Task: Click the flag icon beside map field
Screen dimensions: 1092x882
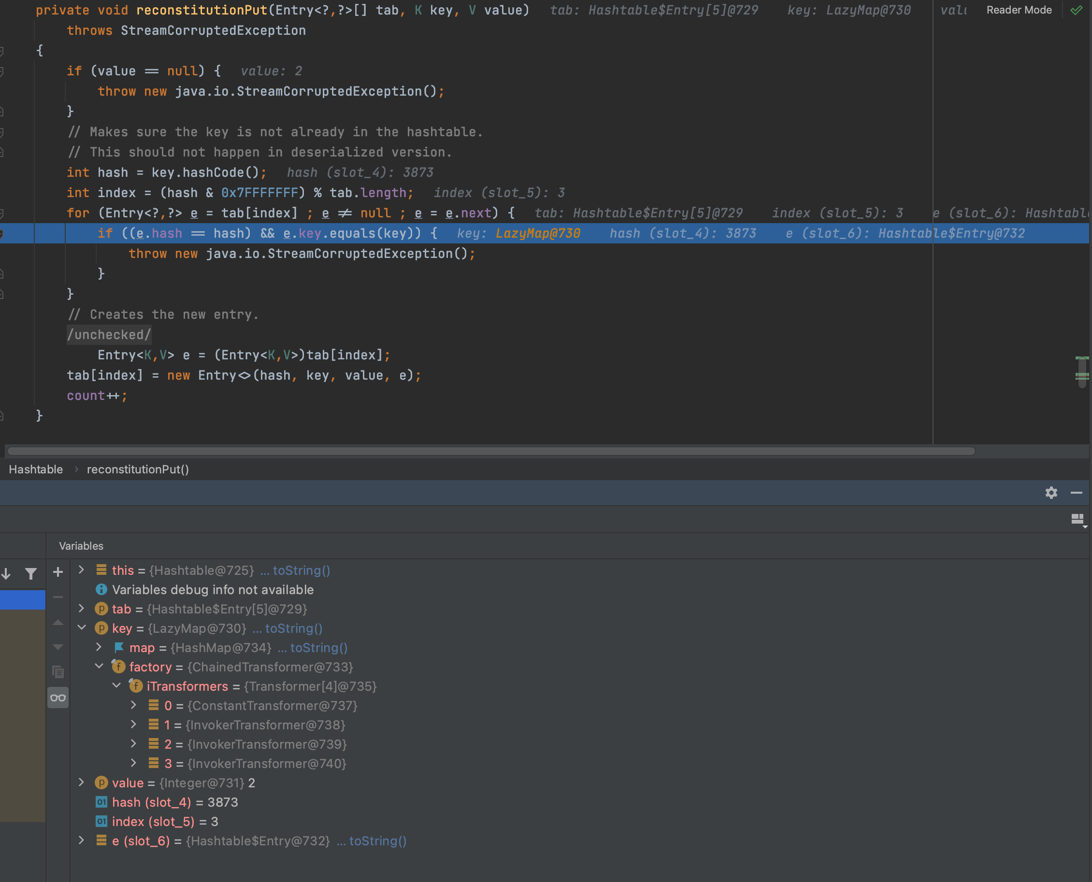Action: [119, 647]
